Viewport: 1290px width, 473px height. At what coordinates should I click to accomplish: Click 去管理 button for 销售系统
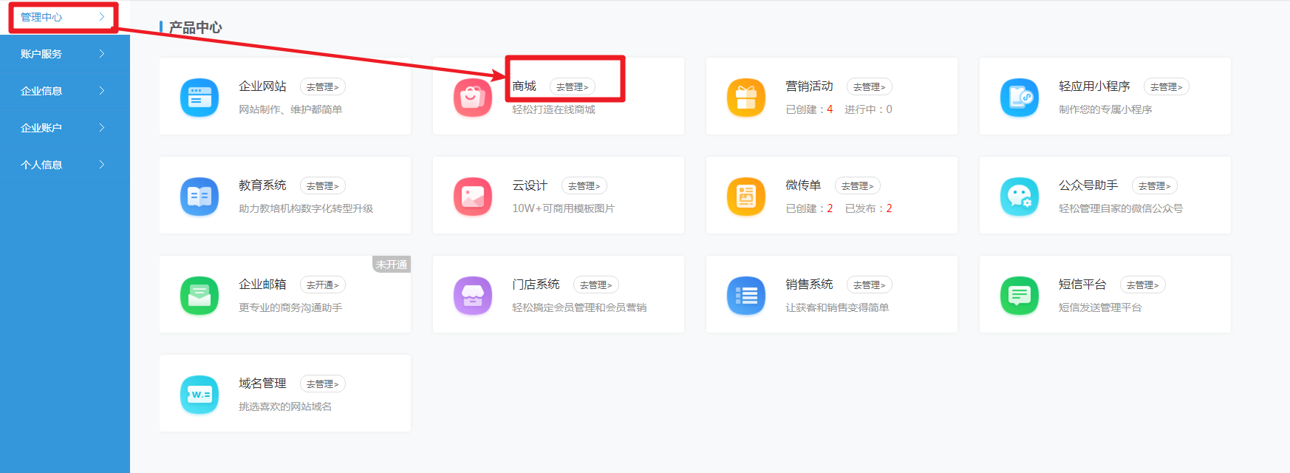coord(870,285)
